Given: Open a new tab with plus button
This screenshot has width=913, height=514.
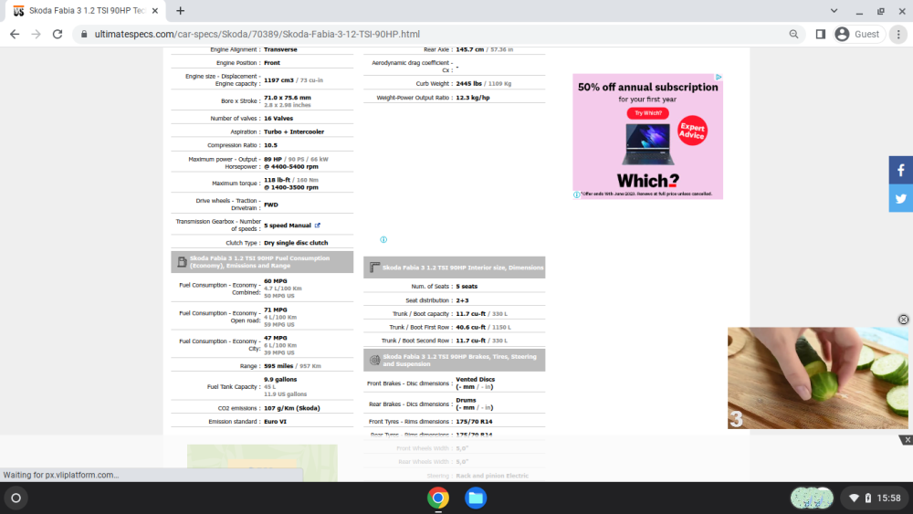Looking at the screenshot, I should coord(181,10).
